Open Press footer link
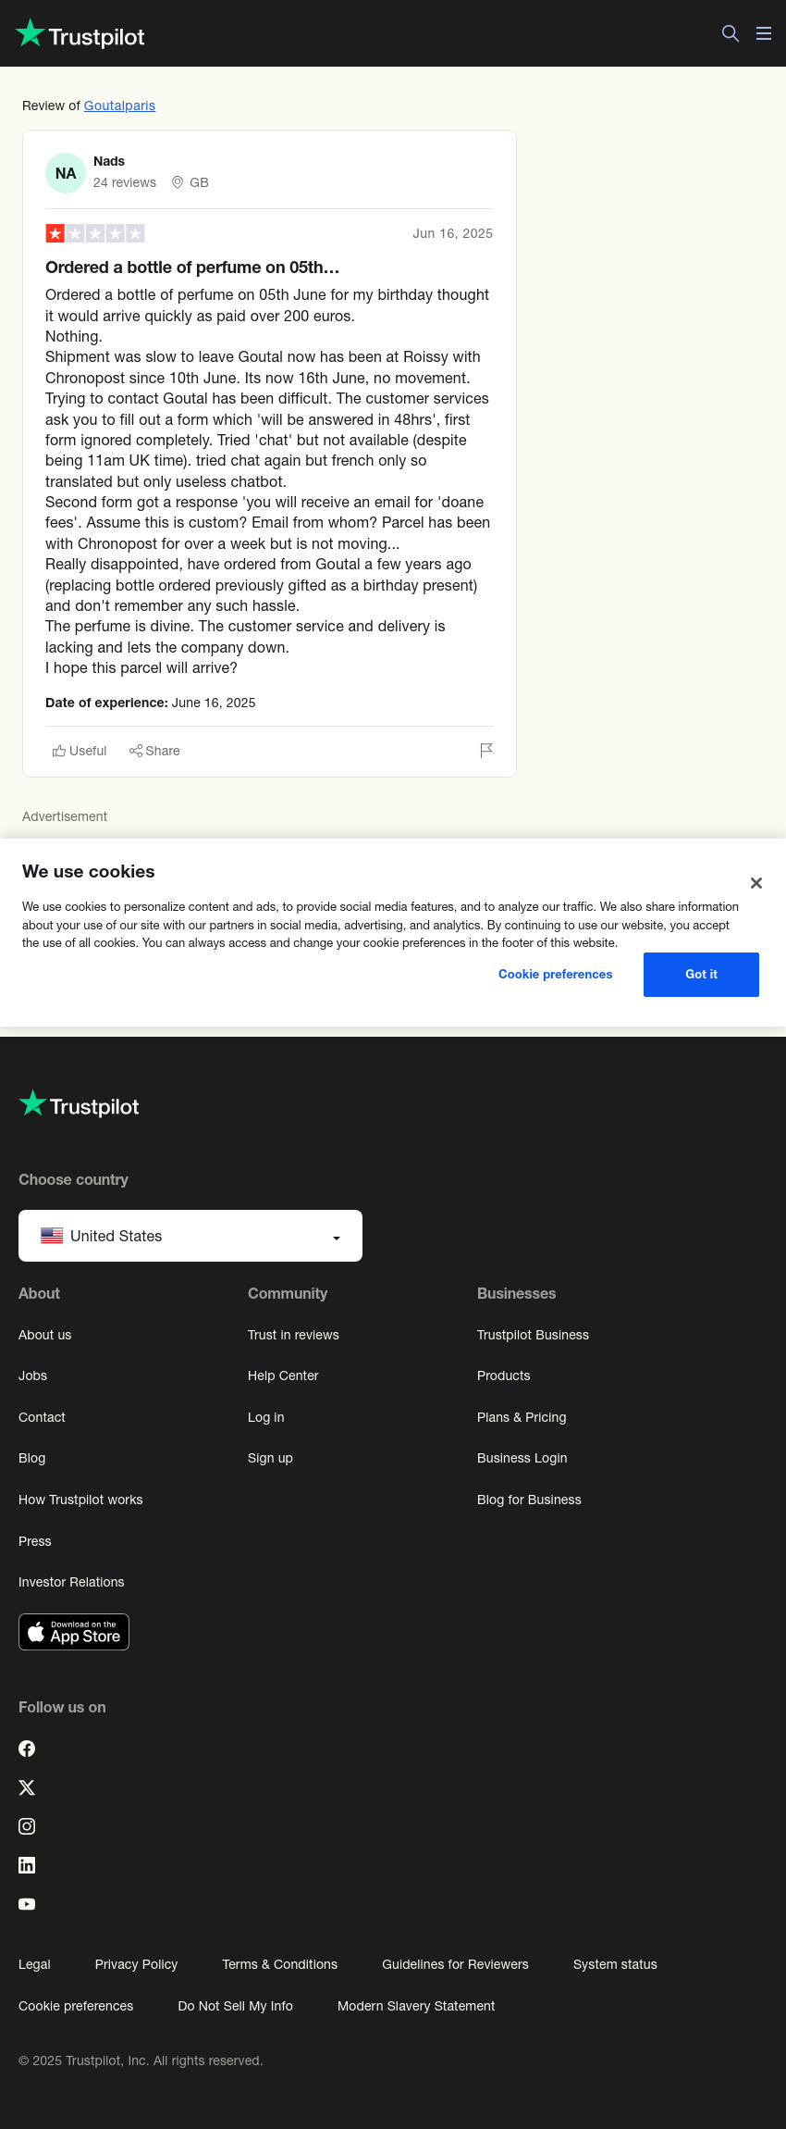Image resolution: width=786 pixels, height=2129 pixels. click(34, 1541)
